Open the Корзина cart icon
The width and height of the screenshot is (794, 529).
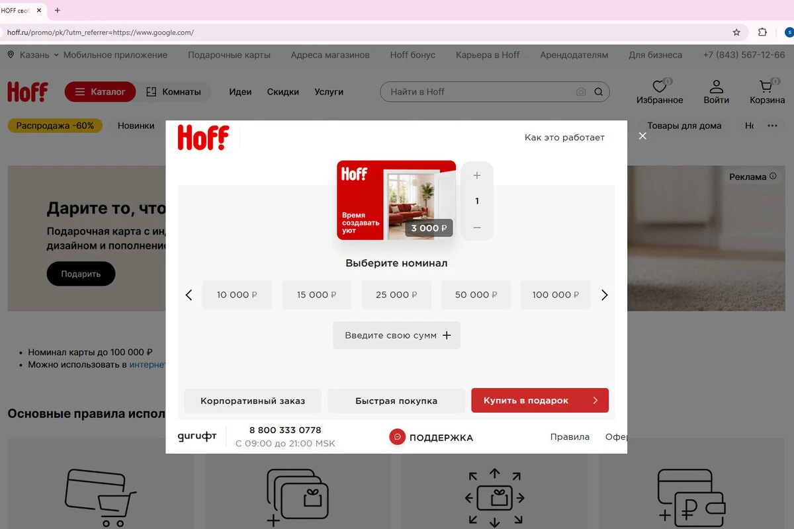[x=766, y=87]
